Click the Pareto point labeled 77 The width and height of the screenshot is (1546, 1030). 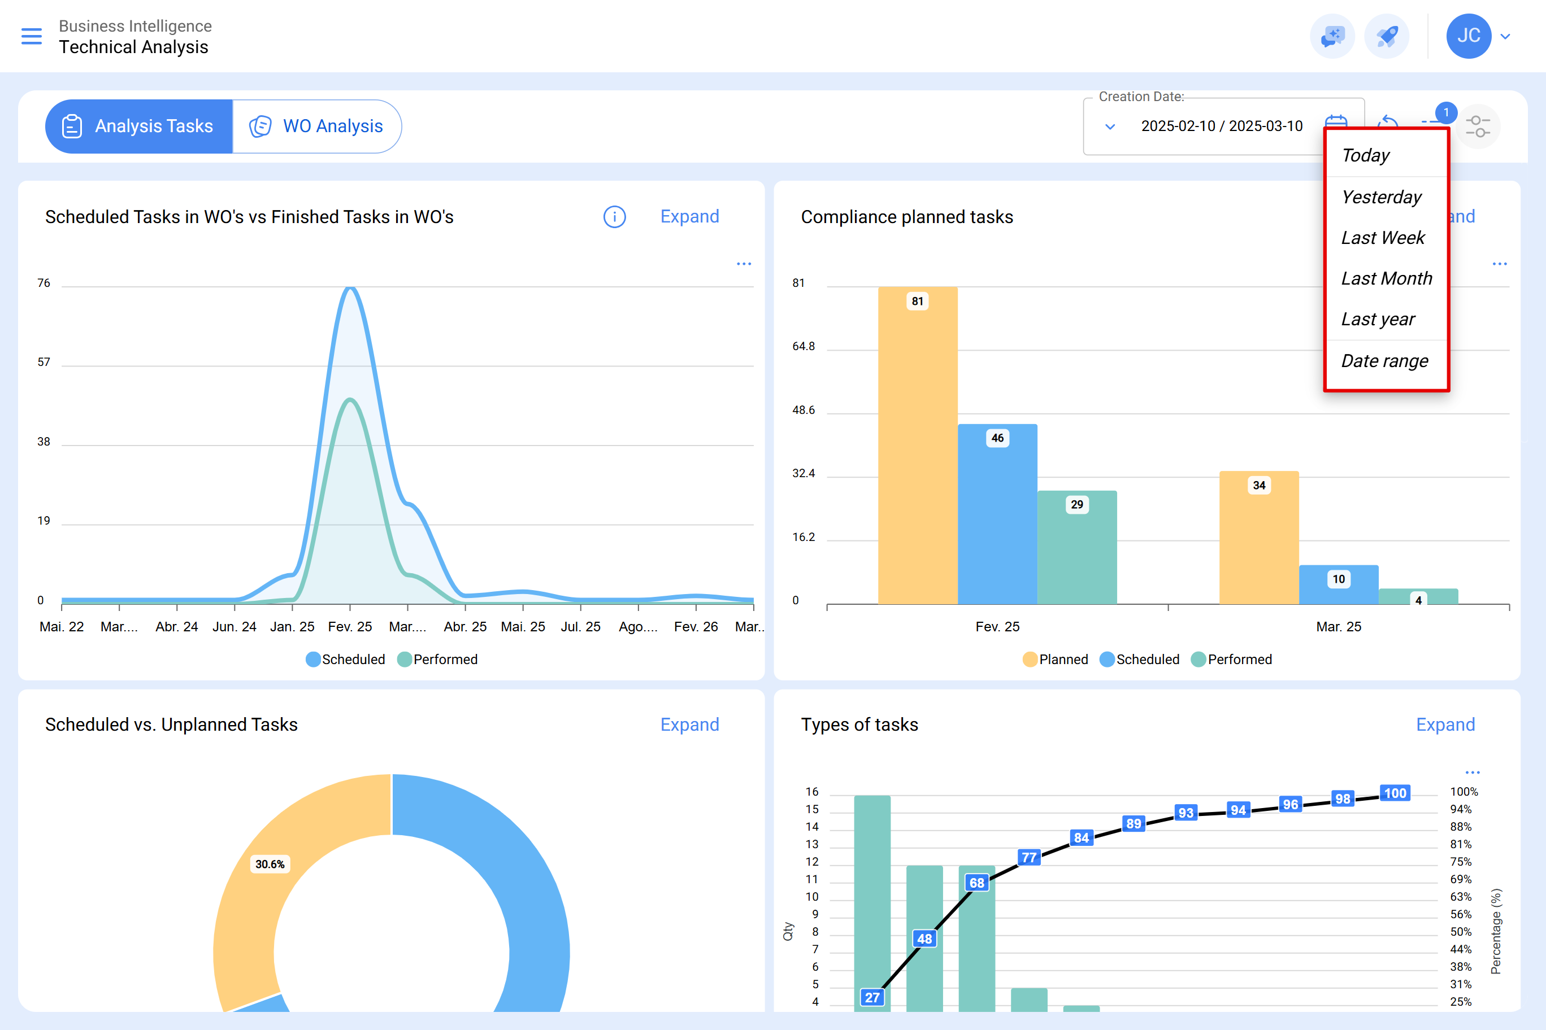[x=1030, y=857]
